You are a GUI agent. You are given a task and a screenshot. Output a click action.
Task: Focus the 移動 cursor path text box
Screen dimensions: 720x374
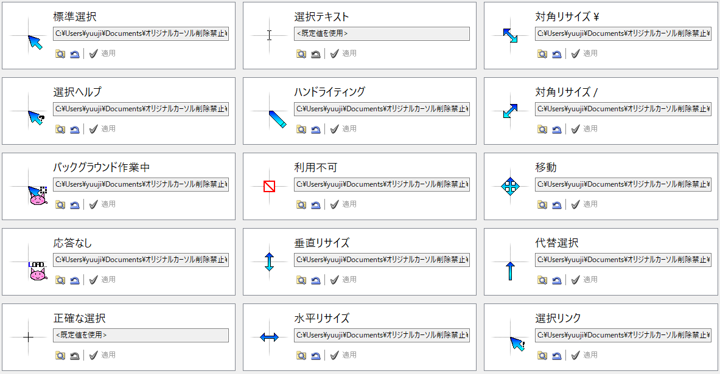[x=623, y=185]
